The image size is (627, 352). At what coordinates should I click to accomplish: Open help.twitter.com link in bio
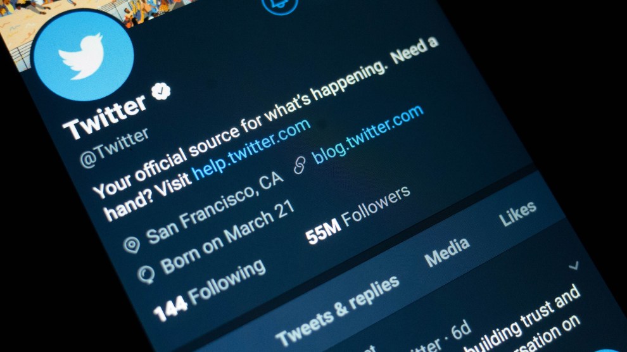click(x=251, y=149)
